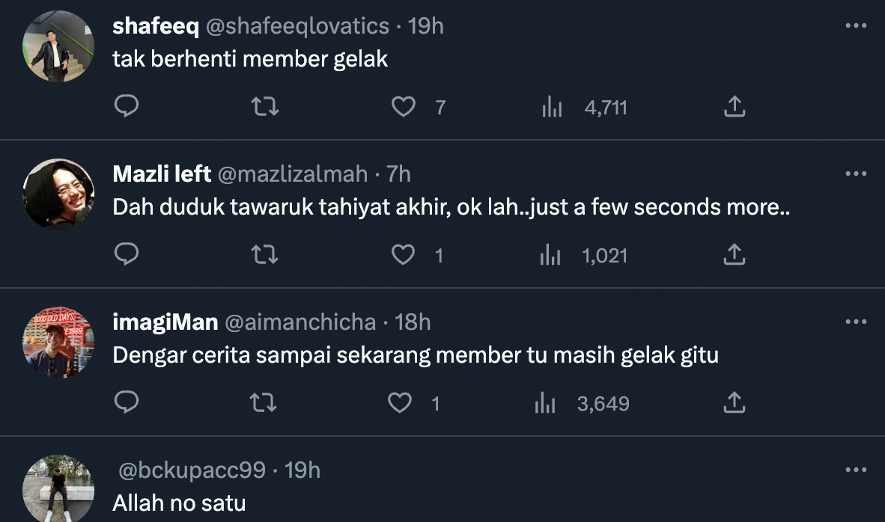The height and width of the screenshot is (522, 885).
Task: Open the @mazlizalmah handle link
Action: pos(292,174)
